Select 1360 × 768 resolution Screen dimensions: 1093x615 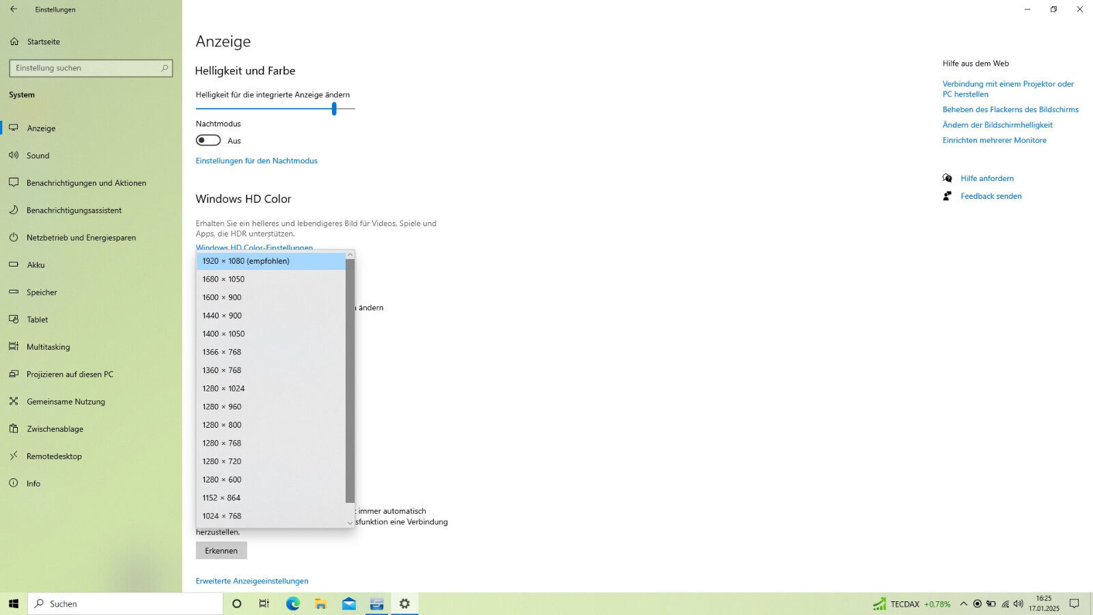(x=271, y=370)
